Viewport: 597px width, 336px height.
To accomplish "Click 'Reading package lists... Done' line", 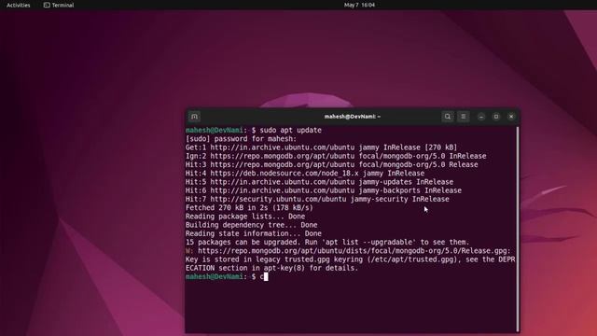I will [245, 217].
